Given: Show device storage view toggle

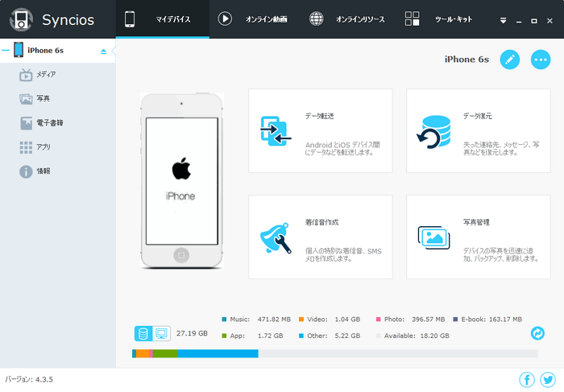Looking at the screenshot, I should point(143,333).
